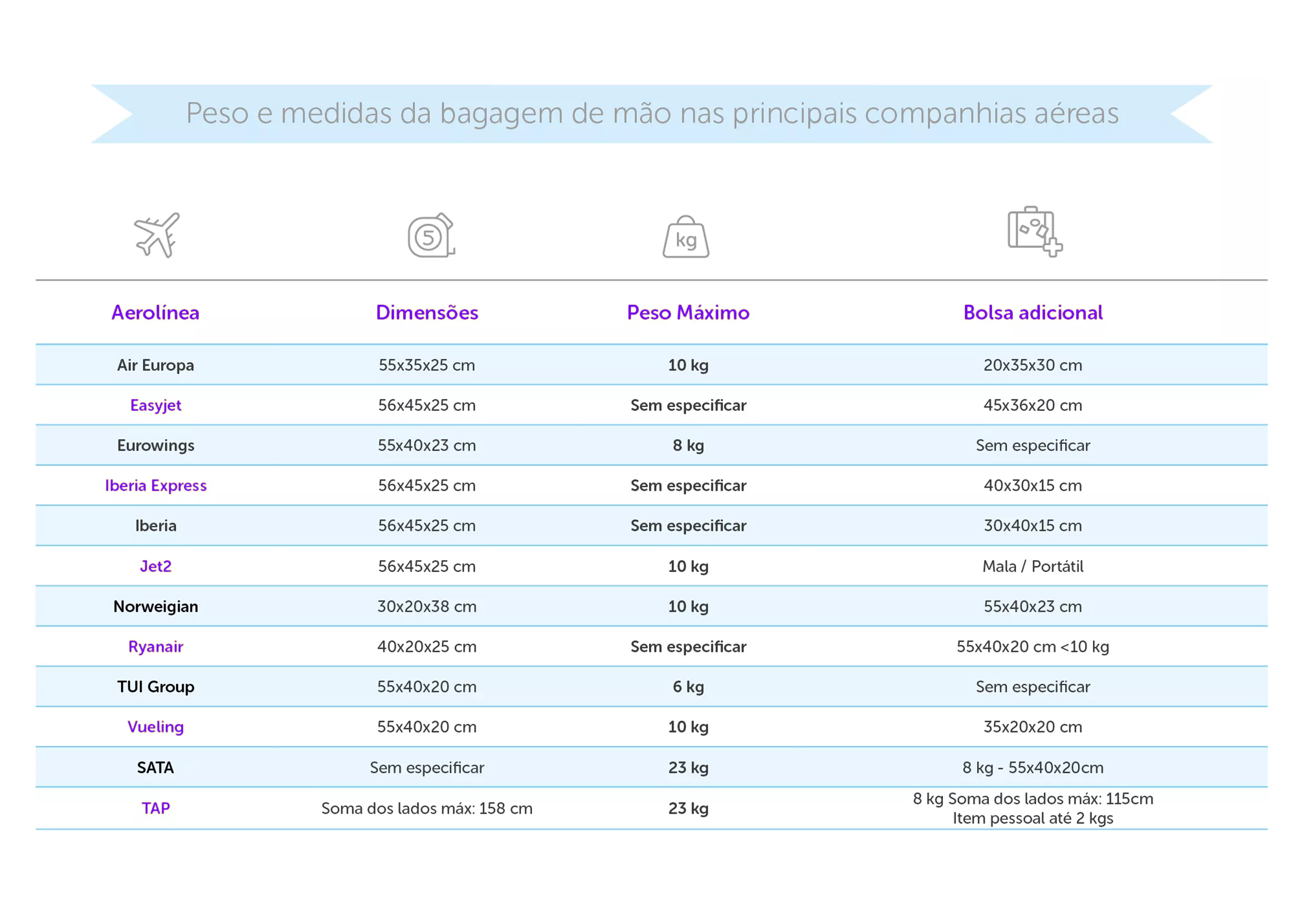Click Eurowings extra bag Sem especificar
This screenshot has height=907, width=1304.
(1033, 446)
